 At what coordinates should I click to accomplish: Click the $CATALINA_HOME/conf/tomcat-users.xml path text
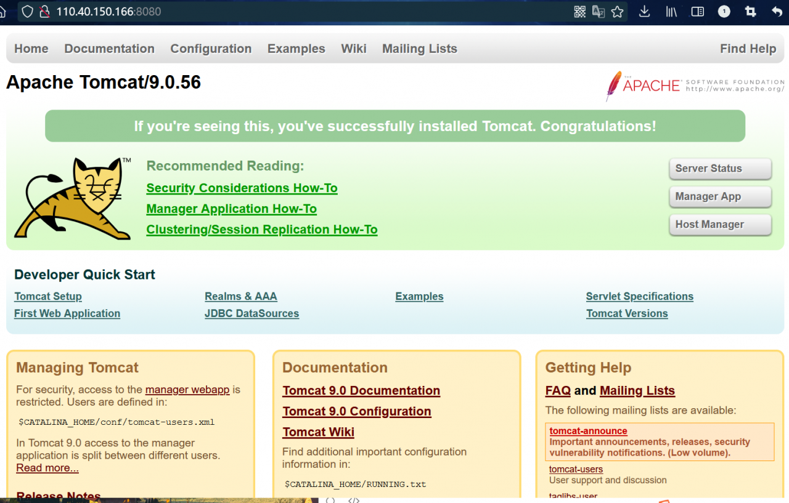117,422
